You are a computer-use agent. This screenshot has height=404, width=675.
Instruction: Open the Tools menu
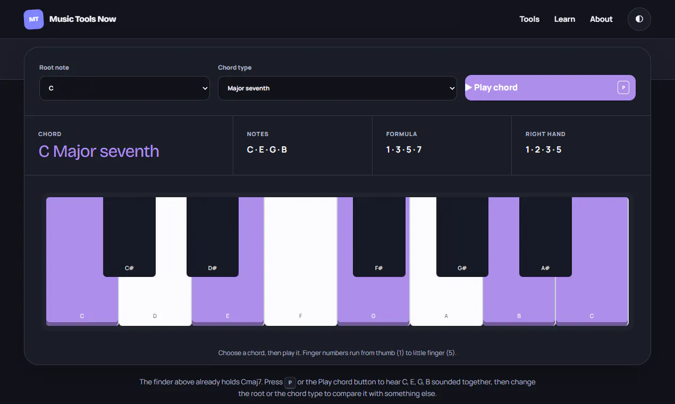click(529, 19)
